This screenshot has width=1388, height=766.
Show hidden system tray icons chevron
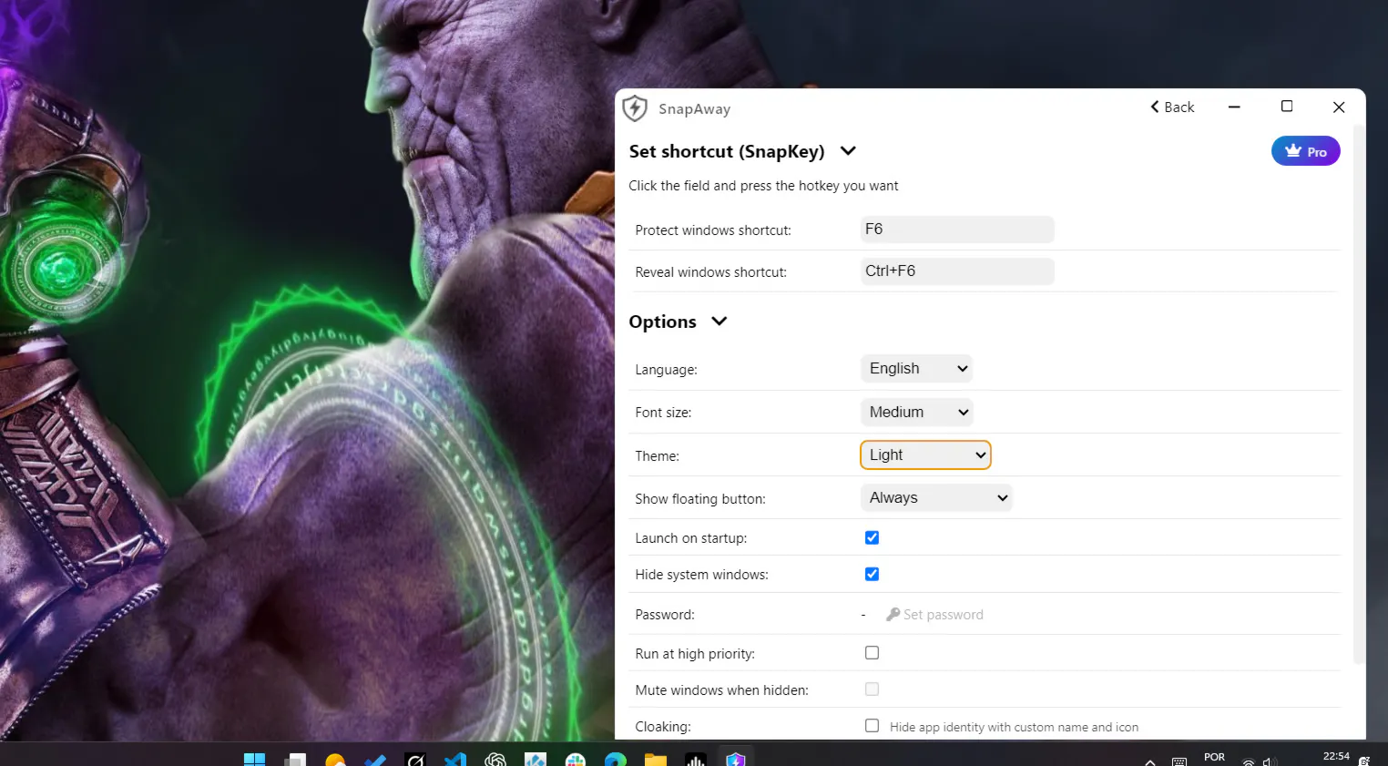coord(1150,761)
